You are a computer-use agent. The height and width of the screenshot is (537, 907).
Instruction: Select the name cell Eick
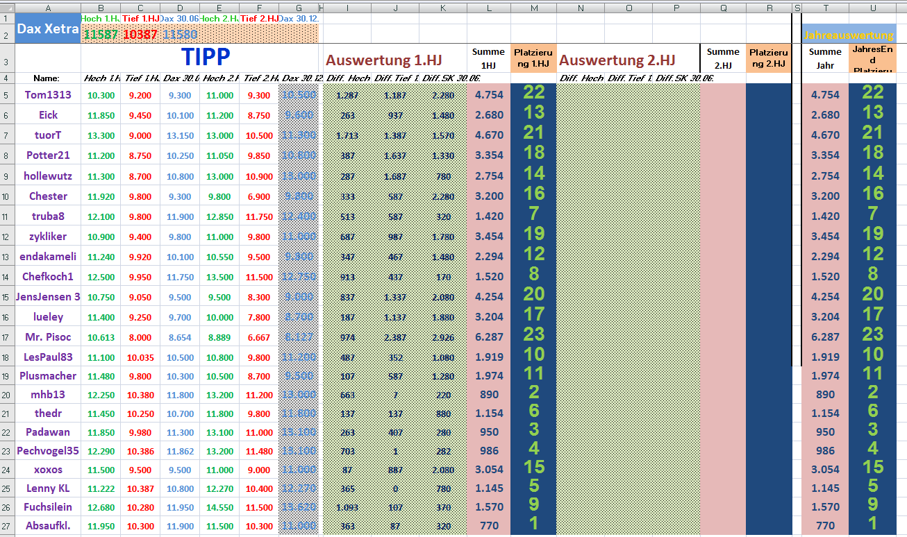(48, 114)
